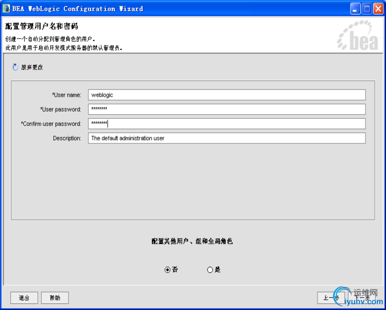Click the Description: label

click(67, 138)
